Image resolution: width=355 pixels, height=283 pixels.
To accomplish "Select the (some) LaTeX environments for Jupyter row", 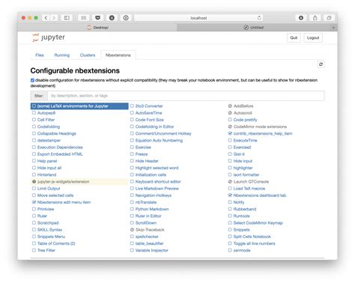I will (x=79, y=106).
